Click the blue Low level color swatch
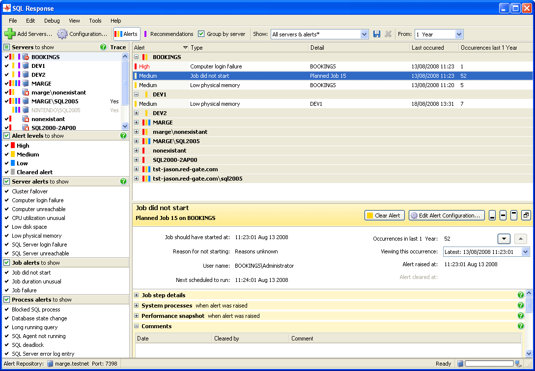This screenshot has width=535, height=371. tap(13, 163)
